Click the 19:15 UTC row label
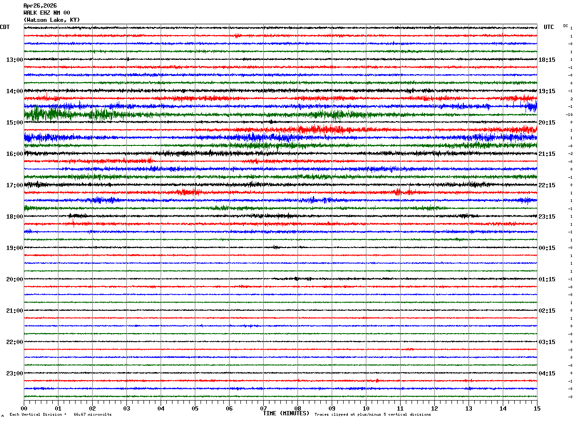The image size is (575, 421). click(x=547, y=91)
